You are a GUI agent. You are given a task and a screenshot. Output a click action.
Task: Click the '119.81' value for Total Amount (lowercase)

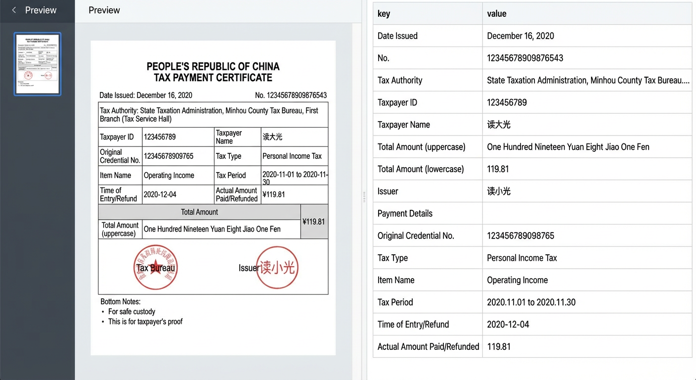point(587,169)
